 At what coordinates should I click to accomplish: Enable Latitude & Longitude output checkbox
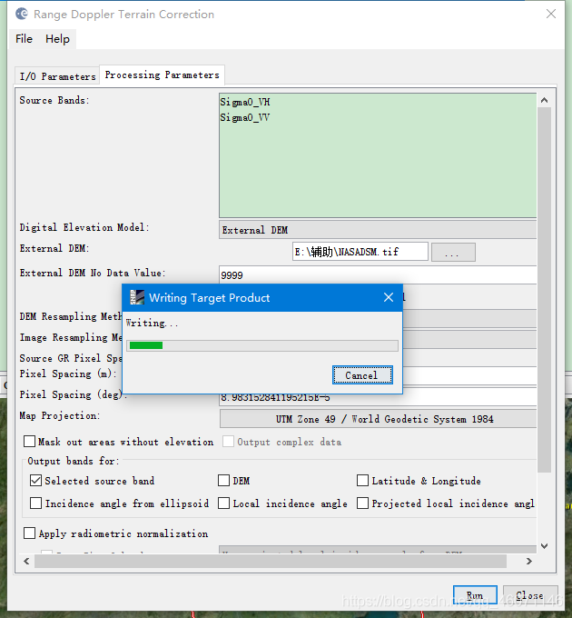pyautogui.click(x=362, y=481)
